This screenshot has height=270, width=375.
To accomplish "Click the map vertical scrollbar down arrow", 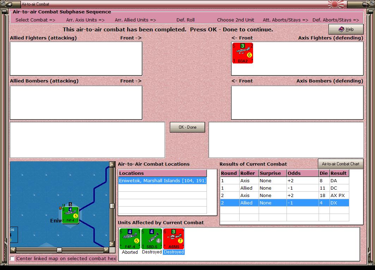I will [112, 244].
